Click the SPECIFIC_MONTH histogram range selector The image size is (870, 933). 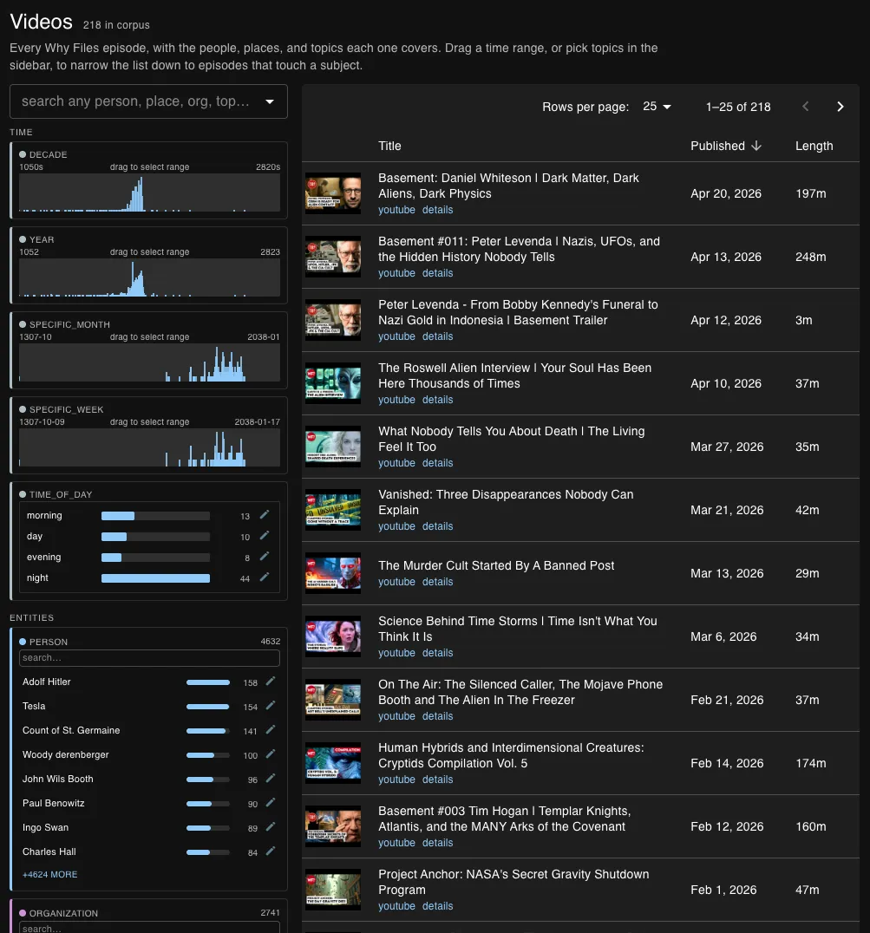pyautogui.click(x=149, y=362)
